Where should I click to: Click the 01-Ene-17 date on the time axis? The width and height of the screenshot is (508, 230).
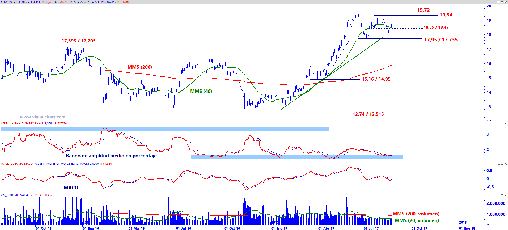[x=279, y=228]
